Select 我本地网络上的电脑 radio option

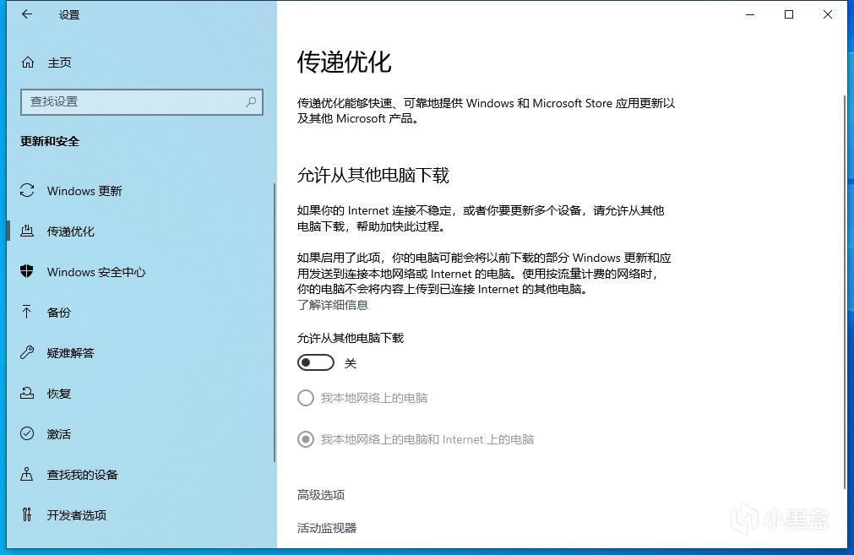pos(306,398)
